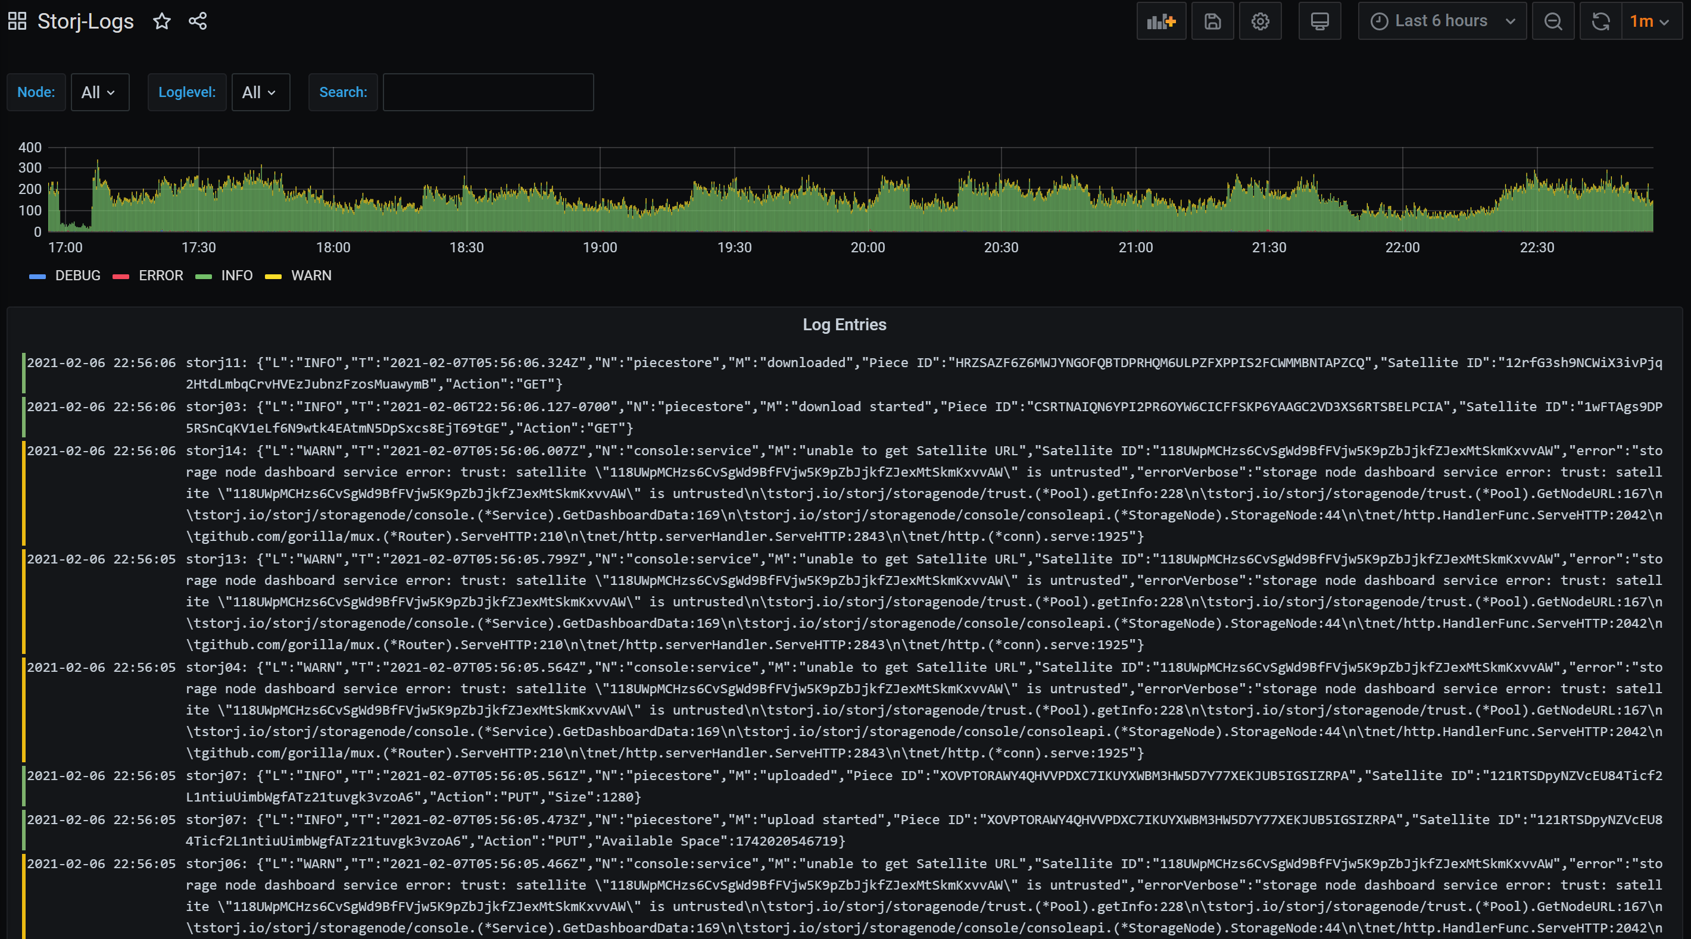Screen dimensions: 1691x939
Task: Open the share dashboard icon
Action: click(x=198, y=21)
